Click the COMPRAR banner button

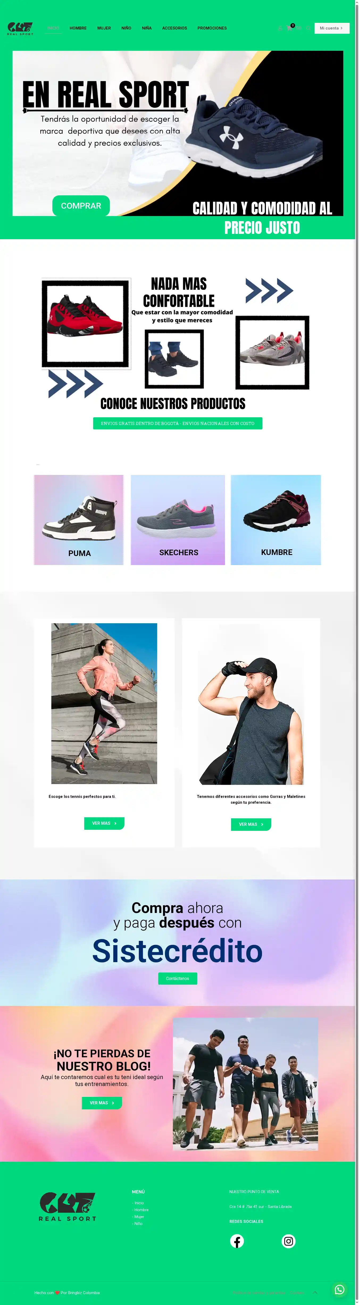[x=81, y=206]
